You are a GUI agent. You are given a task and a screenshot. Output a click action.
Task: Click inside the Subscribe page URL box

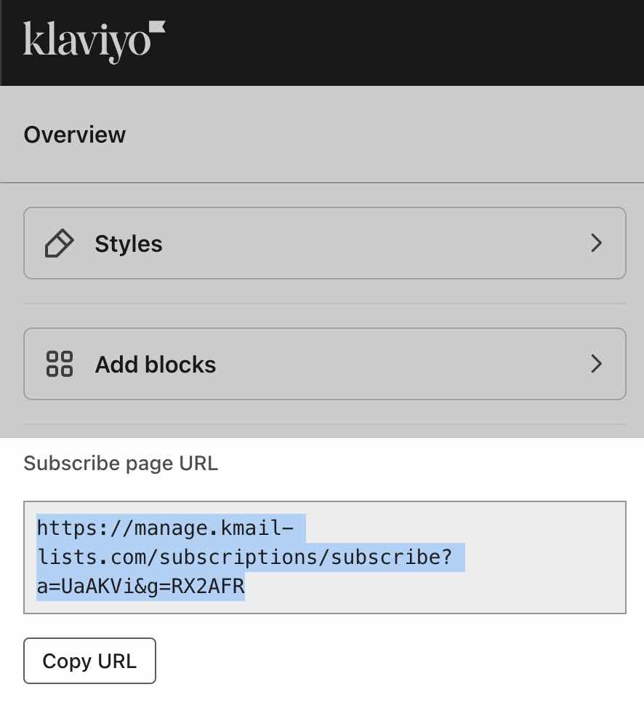coord(324,557)
